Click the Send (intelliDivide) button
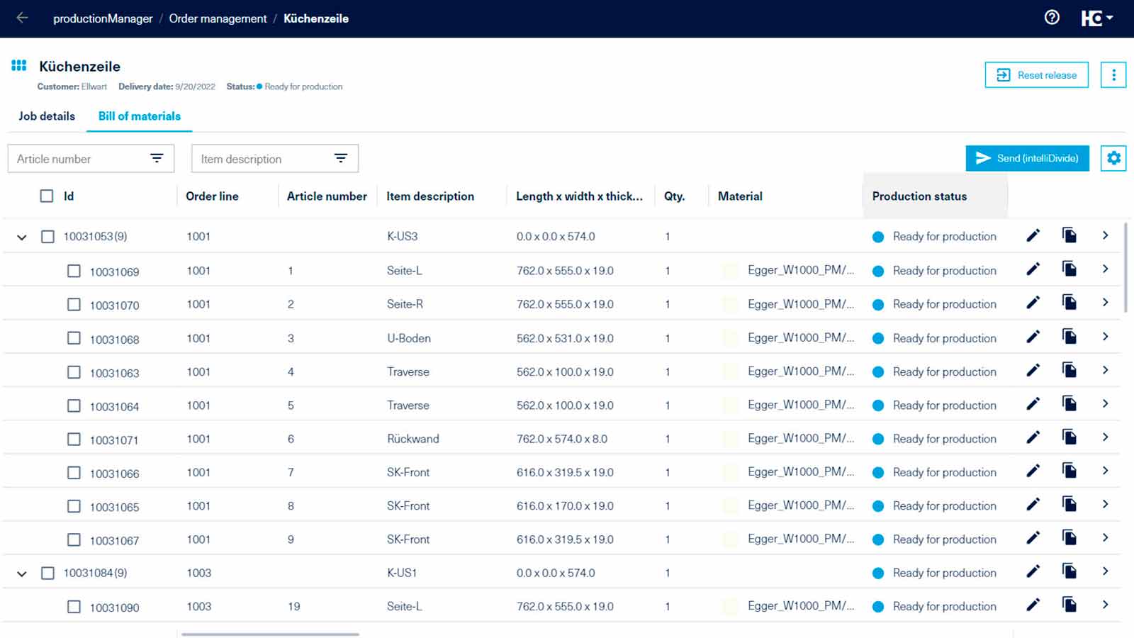The height and width of the screenshot is (638, 1134). tap(1027, 158)
